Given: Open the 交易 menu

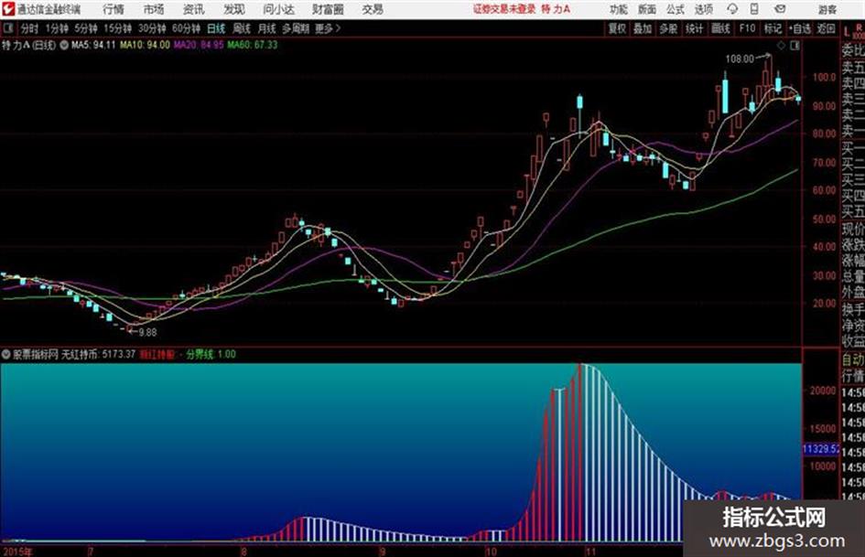Looking at the screenshot, I should 373,9.
